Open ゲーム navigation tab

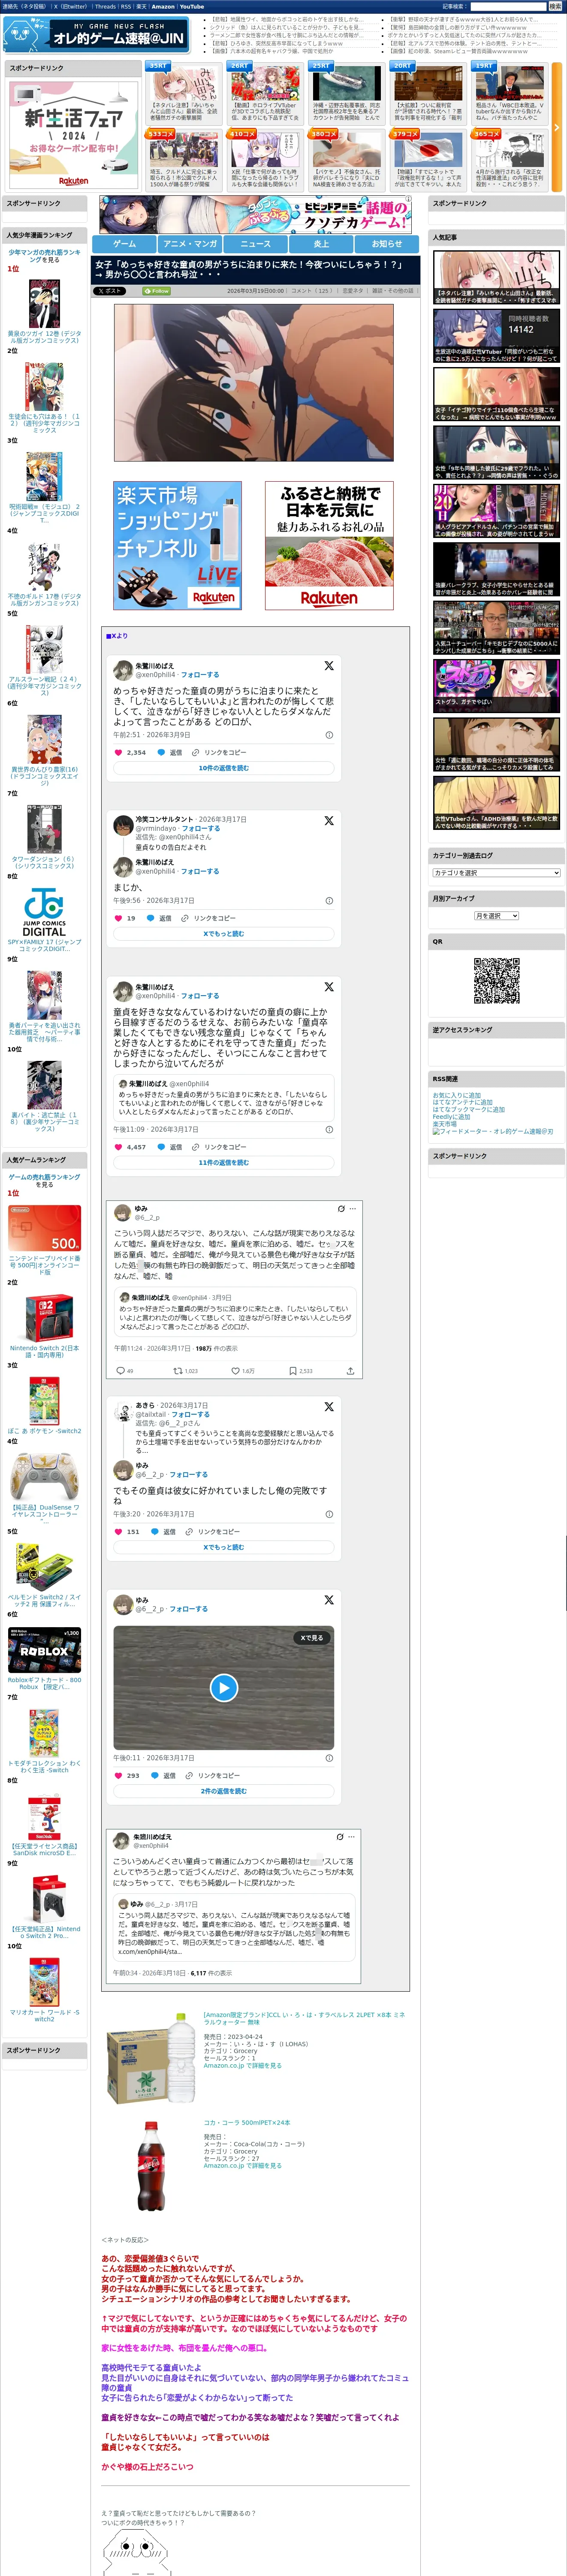click(124, 243)
